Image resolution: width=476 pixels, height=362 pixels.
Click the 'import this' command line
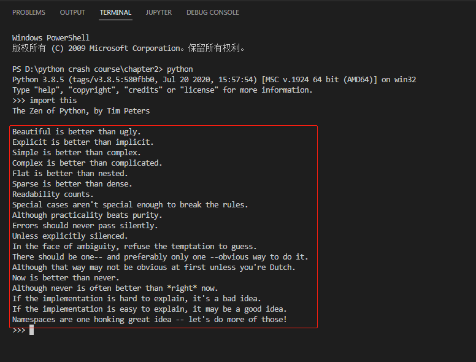click(x=45, y=101)
